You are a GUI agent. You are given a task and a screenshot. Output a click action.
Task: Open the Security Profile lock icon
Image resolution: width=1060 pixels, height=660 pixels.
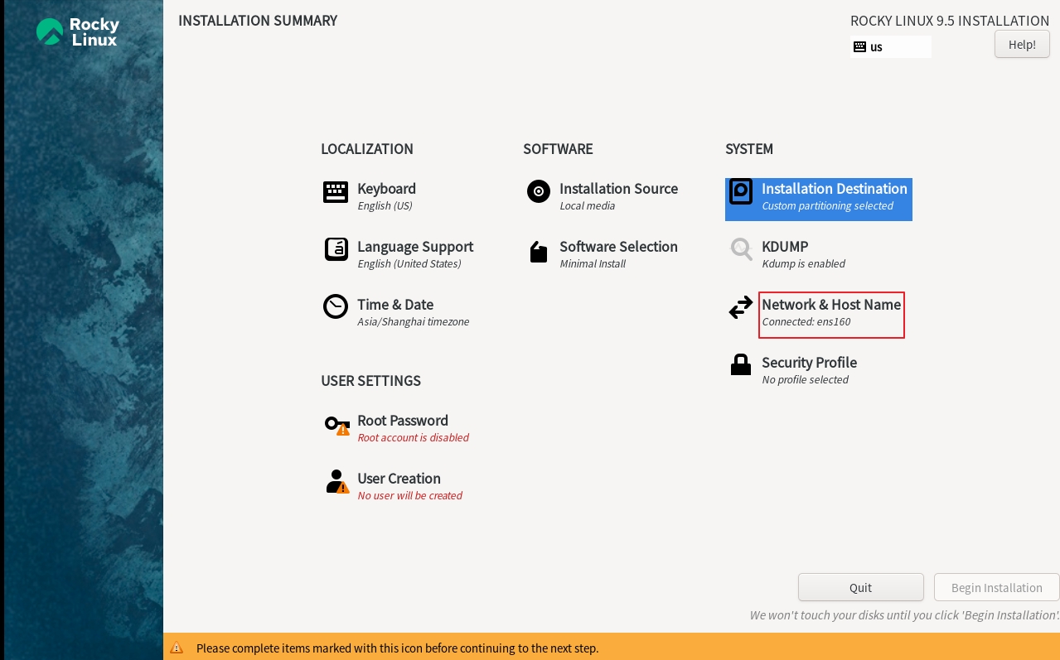click(x=741, y=365)
